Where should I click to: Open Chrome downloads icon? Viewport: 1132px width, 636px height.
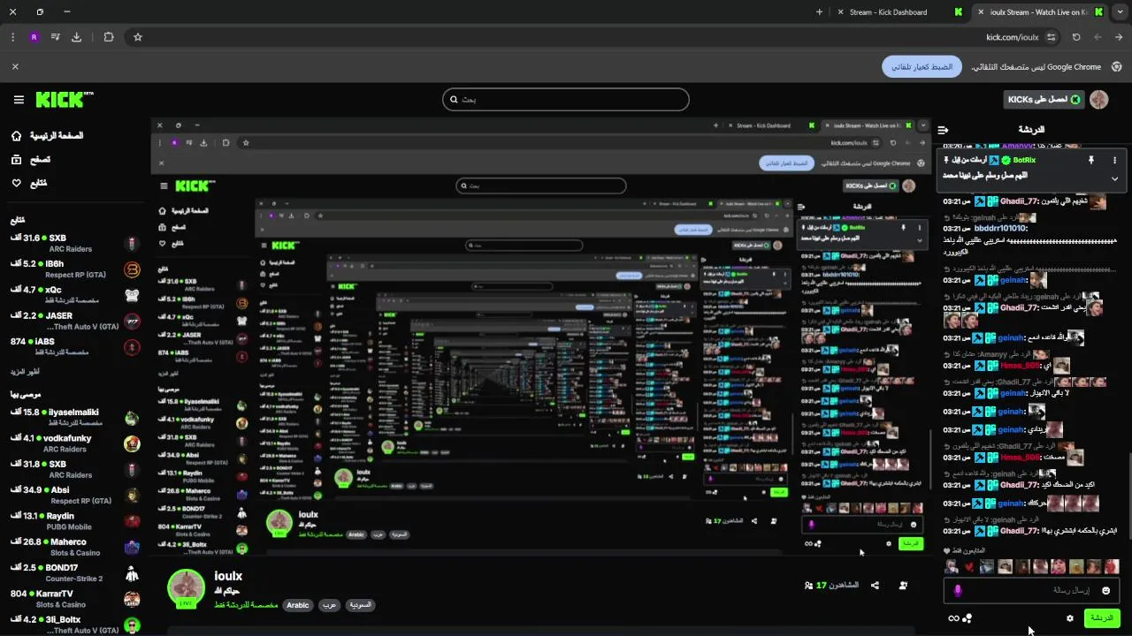[76, 37]
